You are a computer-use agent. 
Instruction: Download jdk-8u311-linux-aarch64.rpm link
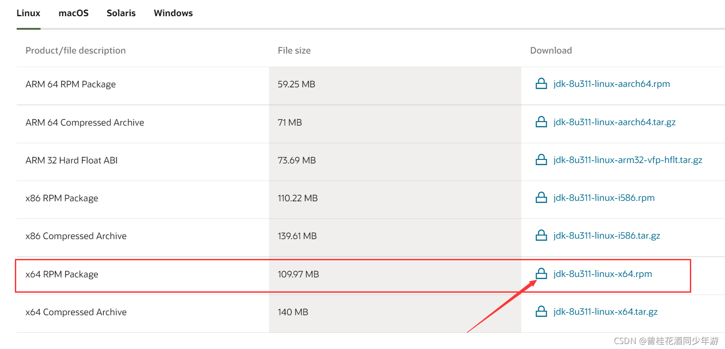(611, 84)
